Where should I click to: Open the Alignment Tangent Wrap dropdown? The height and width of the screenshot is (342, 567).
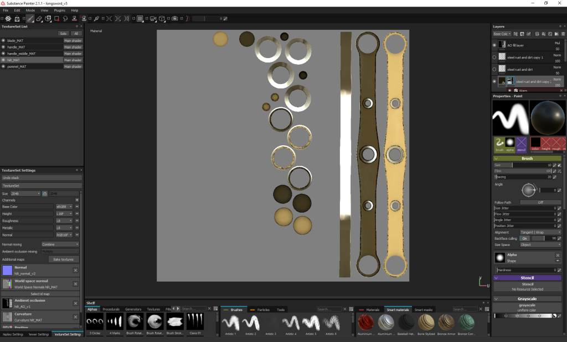[540, 233]
